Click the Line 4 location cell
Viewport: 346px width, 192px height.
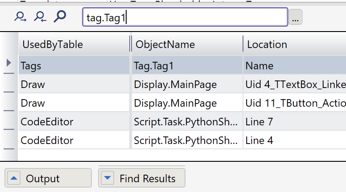294,140
